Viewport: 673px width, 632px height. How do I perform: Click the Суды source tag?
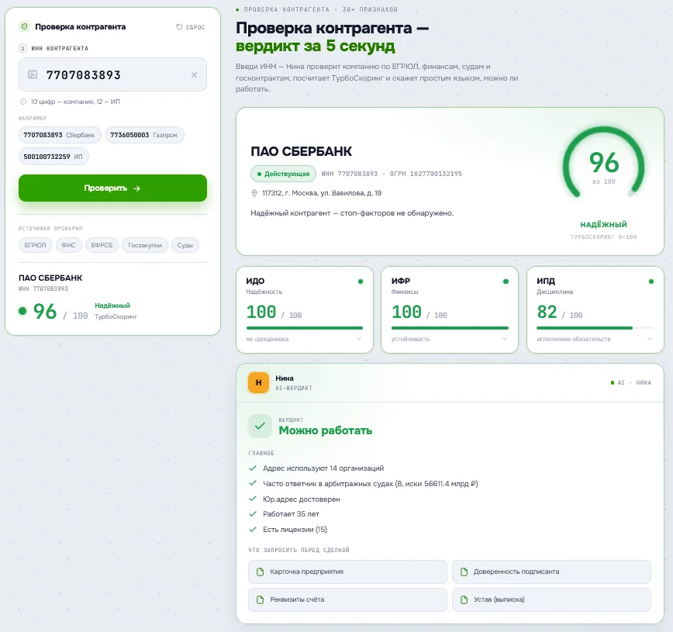185,245
